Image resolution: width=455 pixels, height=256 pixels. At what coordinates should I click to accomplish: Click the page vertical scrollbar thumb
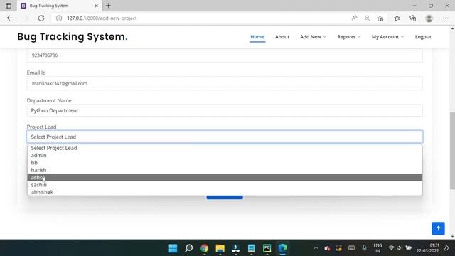coord(452,151)
